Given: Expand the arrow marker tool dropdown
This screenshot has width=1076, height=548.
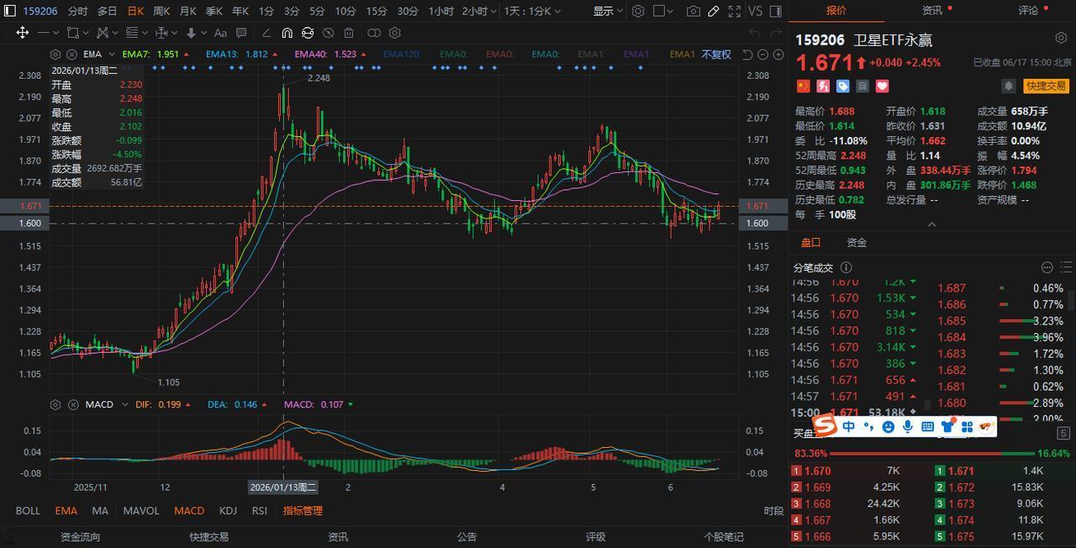Looking at the screenshot, I should (203, 33).
